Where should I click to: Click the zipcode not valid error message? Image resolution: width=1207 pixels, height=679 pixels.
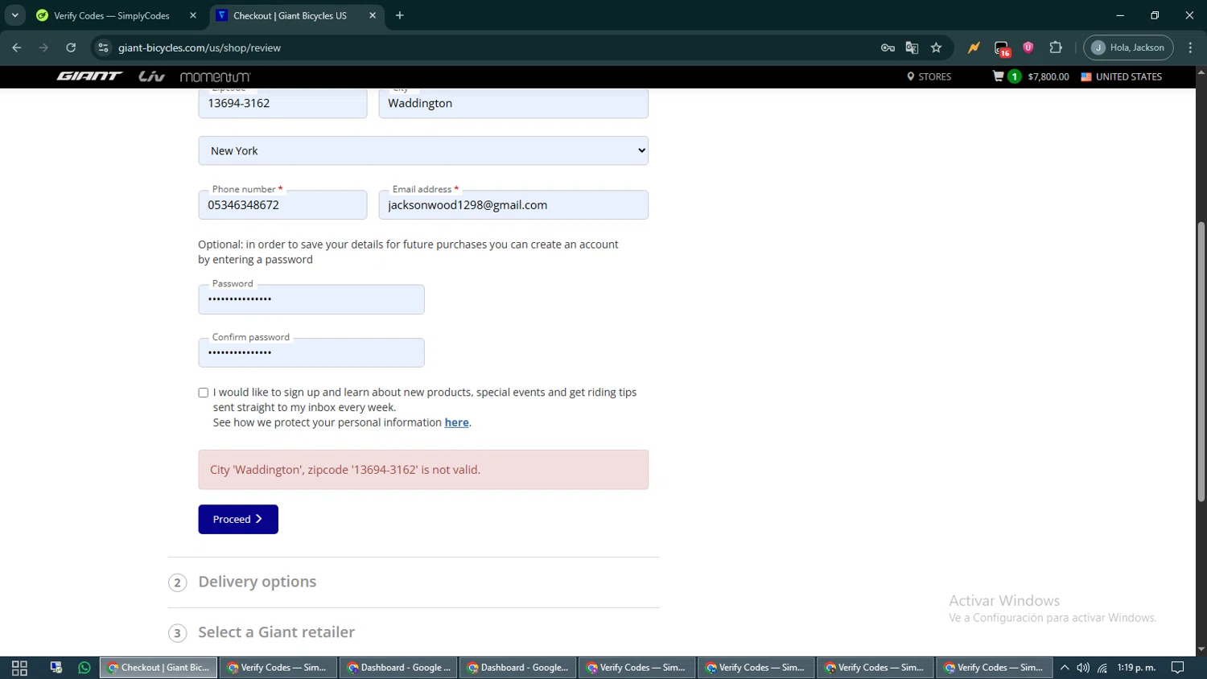pos(423,470)
